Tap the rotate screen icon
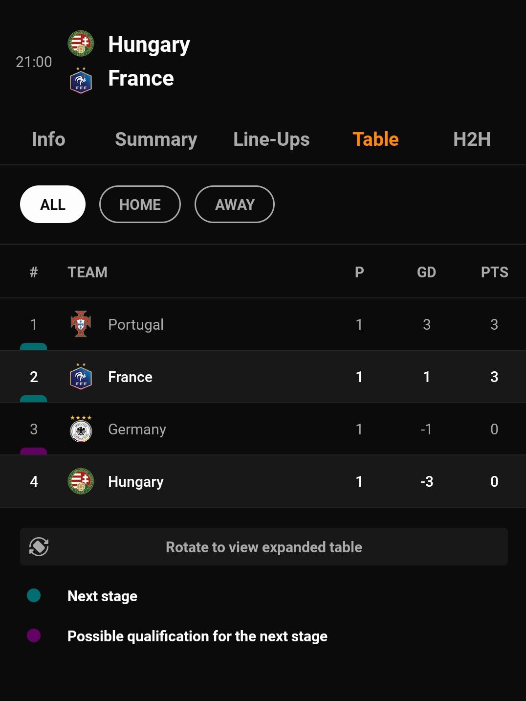The height and width of the screenshot is (701, 526). pos(39,546)
